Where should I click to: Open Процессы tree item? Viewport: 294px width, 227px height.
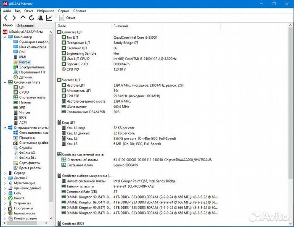pyautogui.click(x=24, y=137)
